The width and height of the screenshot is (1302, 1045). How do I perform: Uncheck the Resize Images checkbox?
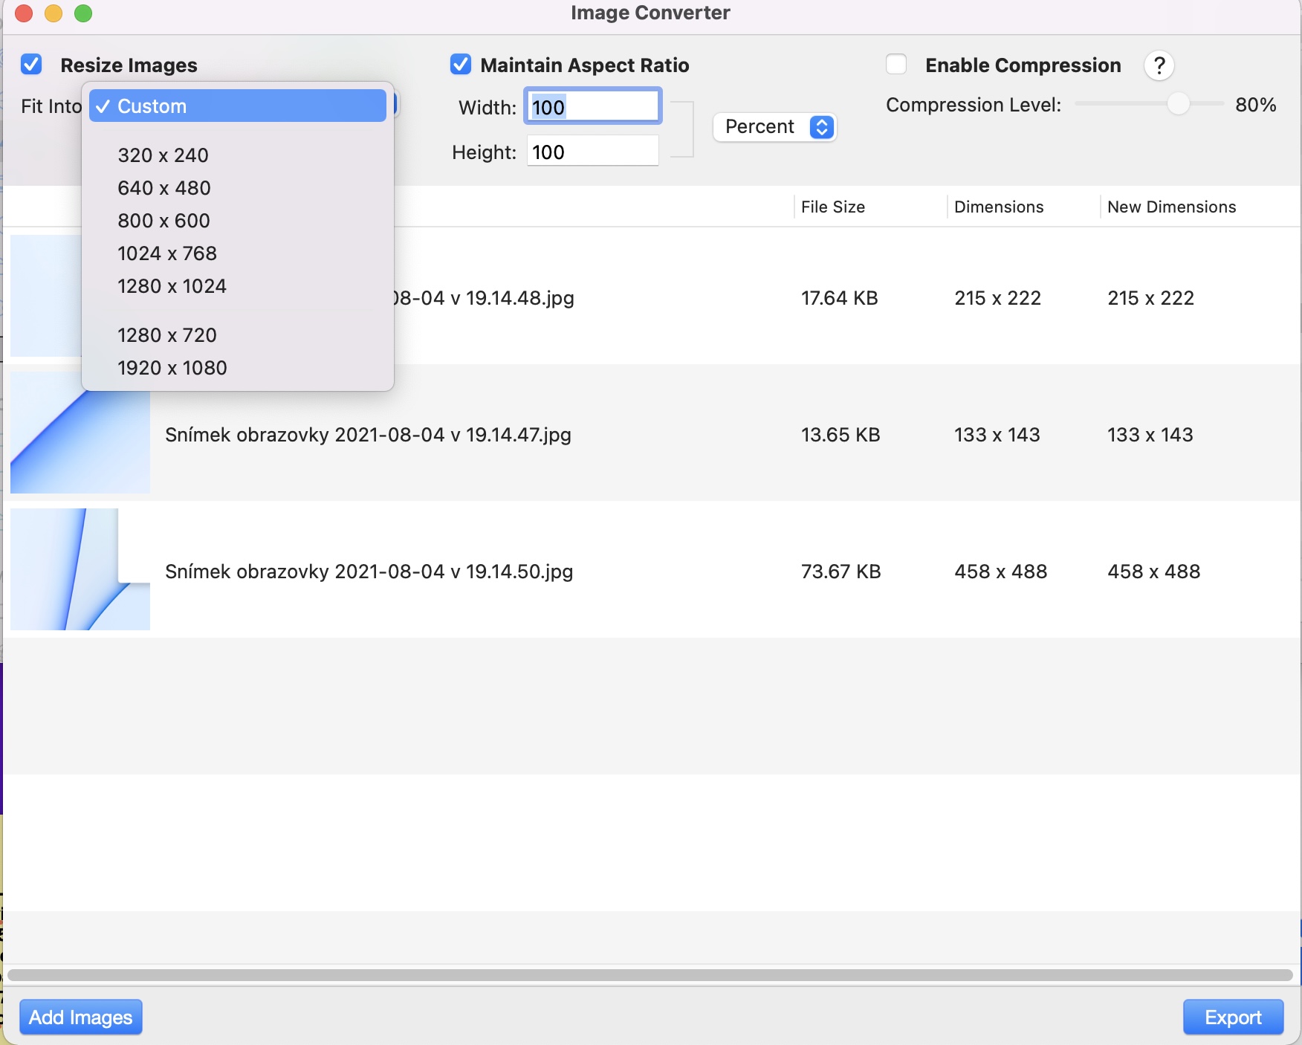pos(31,65)
